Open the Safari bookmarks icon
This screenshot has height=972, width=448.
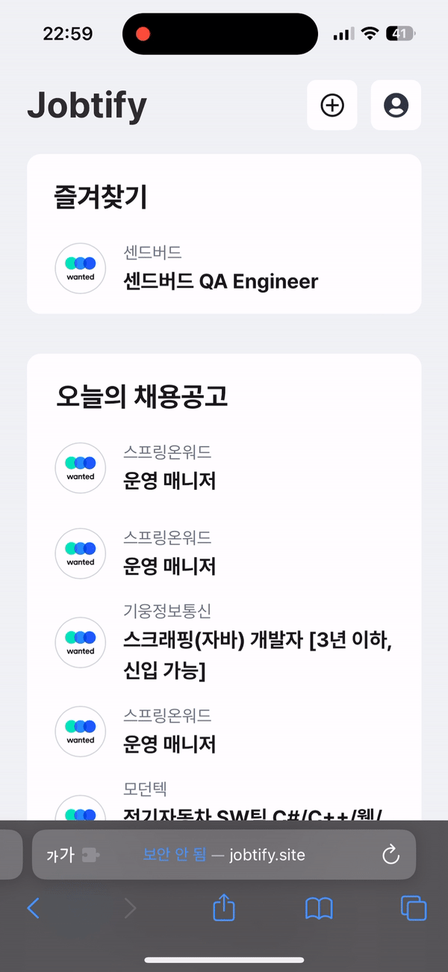pos(319,908)
